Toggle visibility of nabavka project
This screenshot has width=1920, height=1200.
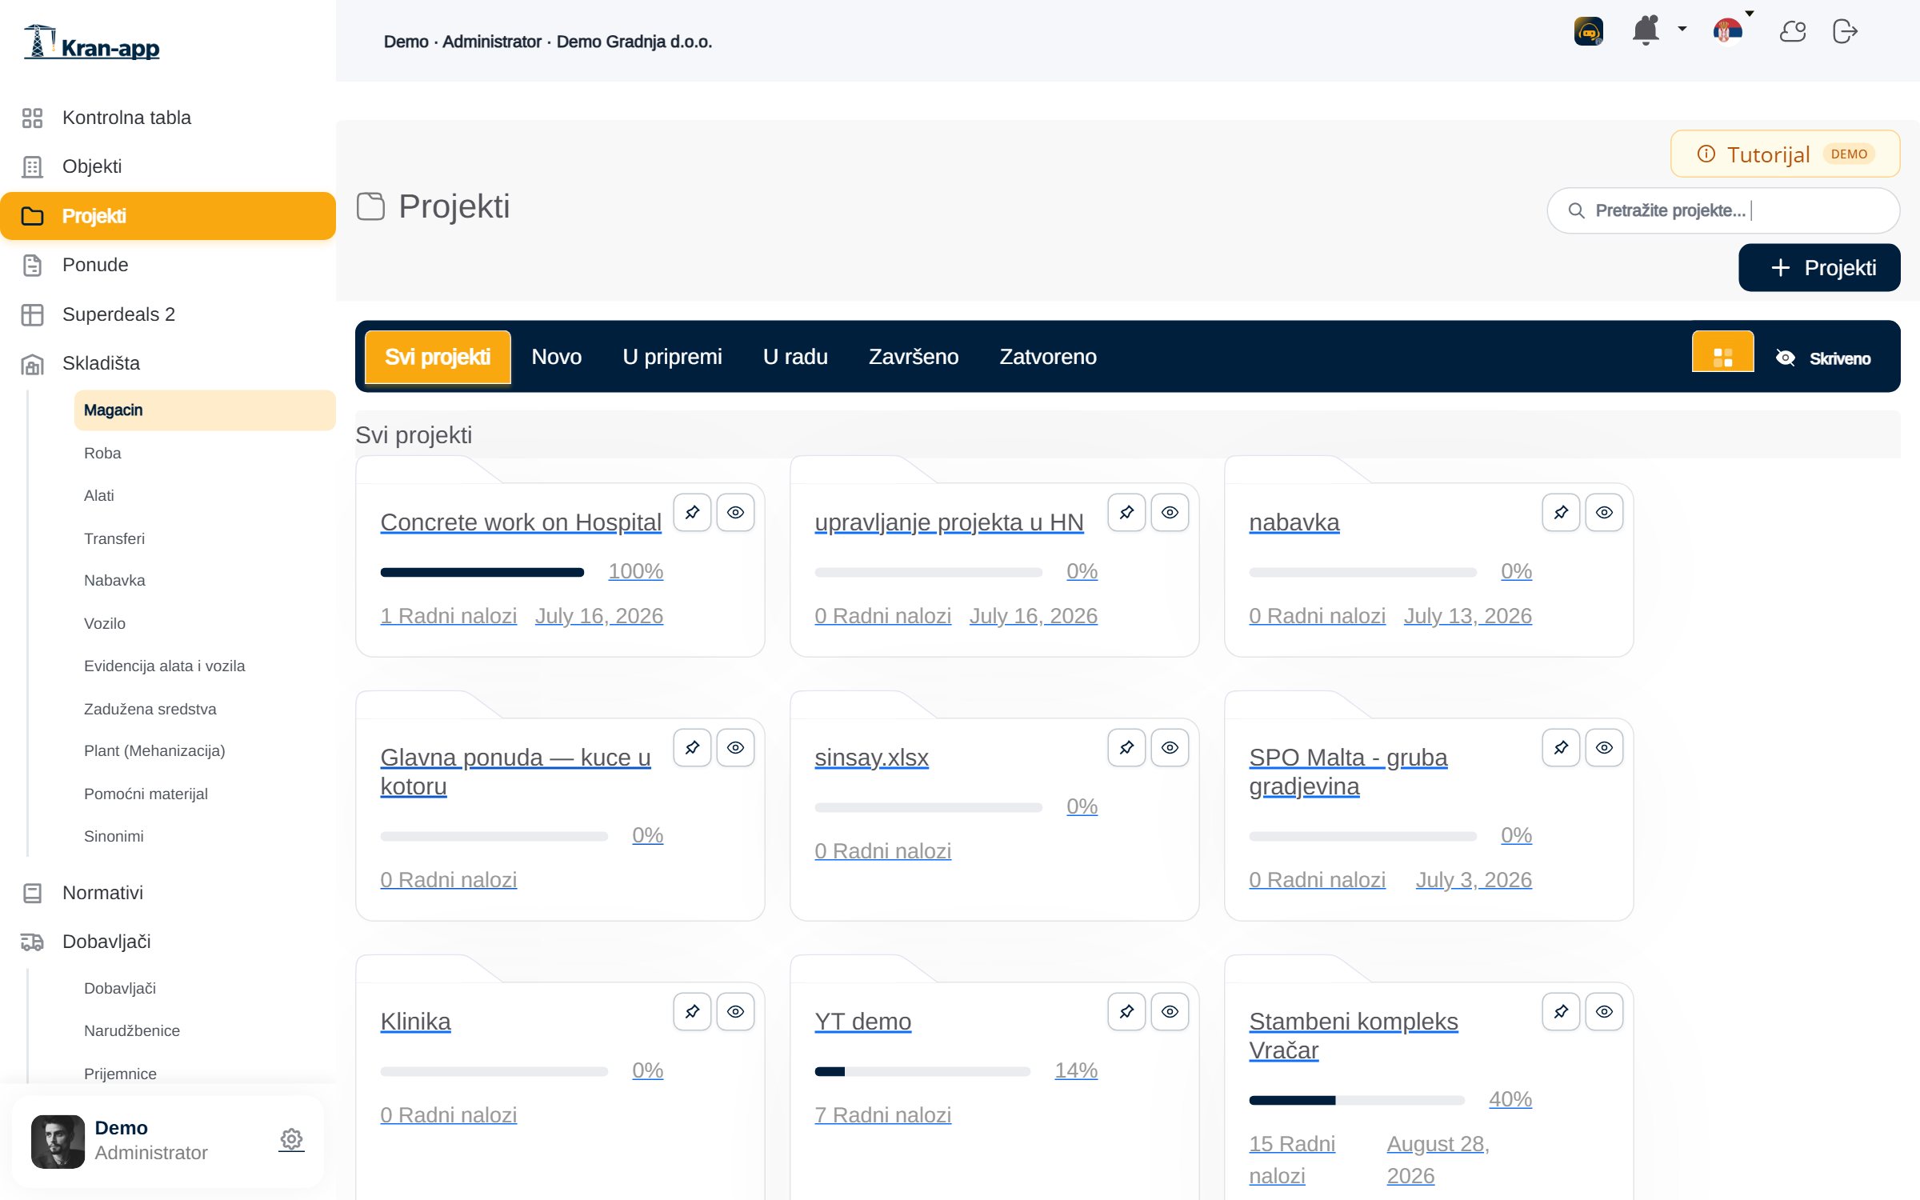tap(1604, 512)
